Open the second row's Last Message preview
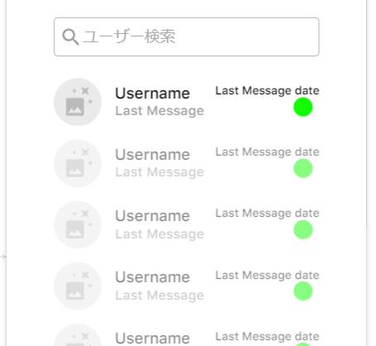Image resolution: width=376 pixels, height=346 pixels. pyautogui.click(x=160, y=172)
